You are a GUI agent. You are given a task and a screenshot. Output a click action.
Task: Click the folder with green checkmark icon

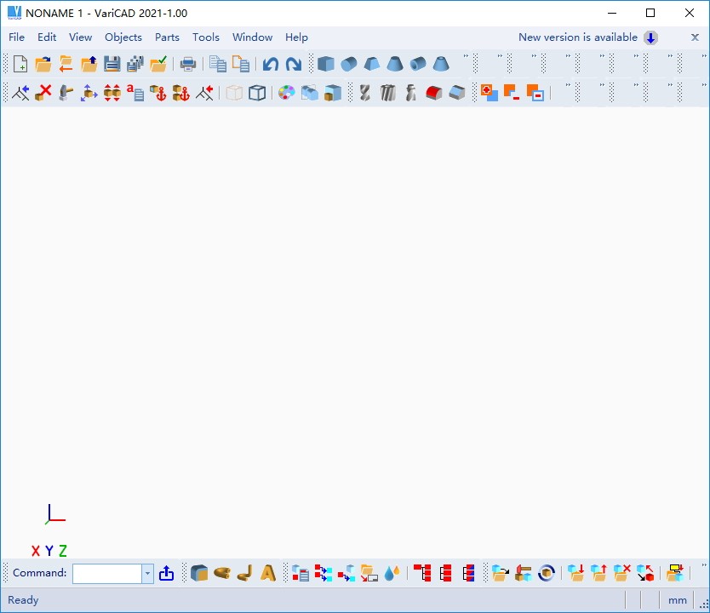click(x=158, y=65)
